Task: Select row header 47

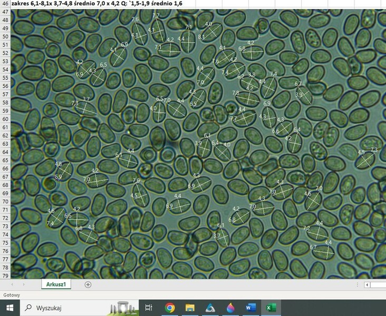Action: click(x=5, y=12)
